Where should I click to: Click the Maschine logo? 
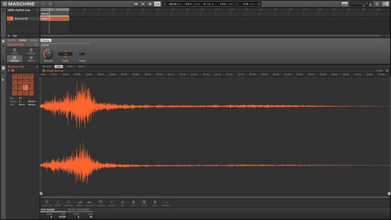19,4
